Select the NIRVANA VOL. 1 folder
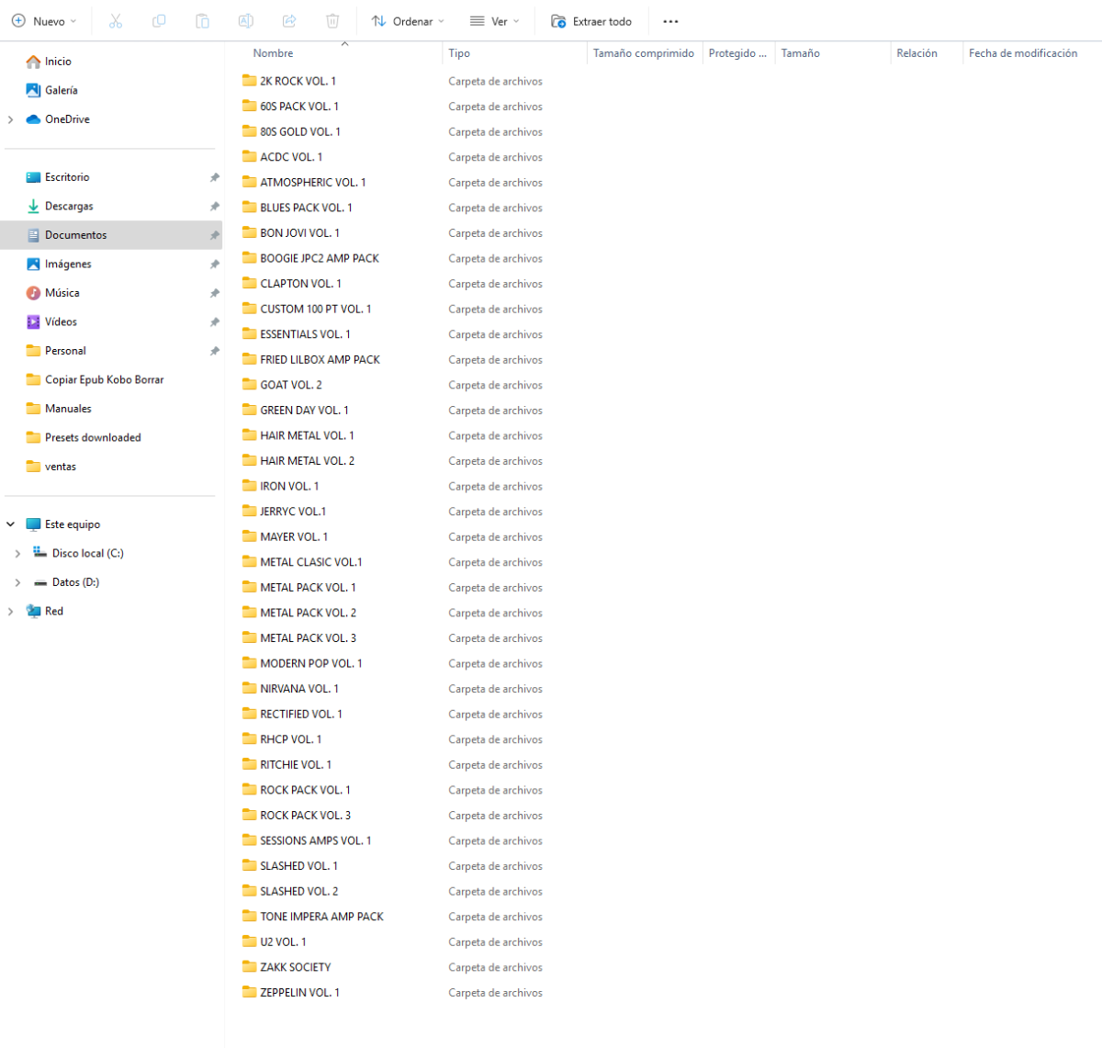 tap(298, 689)
